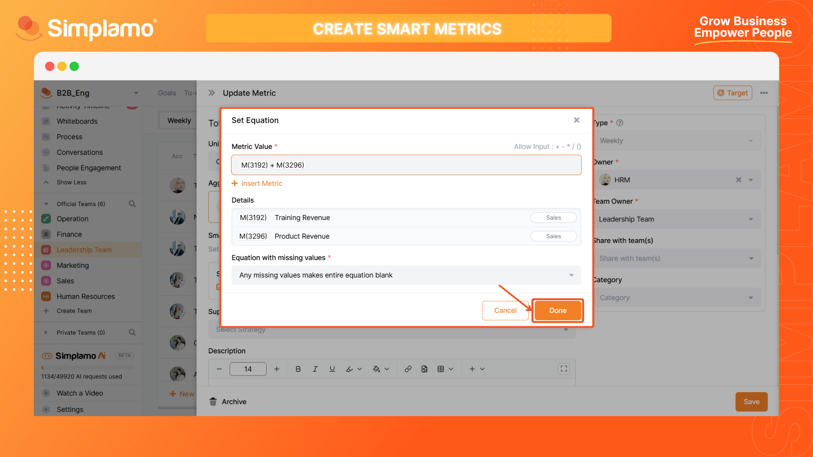Click the font size 14 field
The height and width of the screenshot is (457, 813).
[248, 369]
